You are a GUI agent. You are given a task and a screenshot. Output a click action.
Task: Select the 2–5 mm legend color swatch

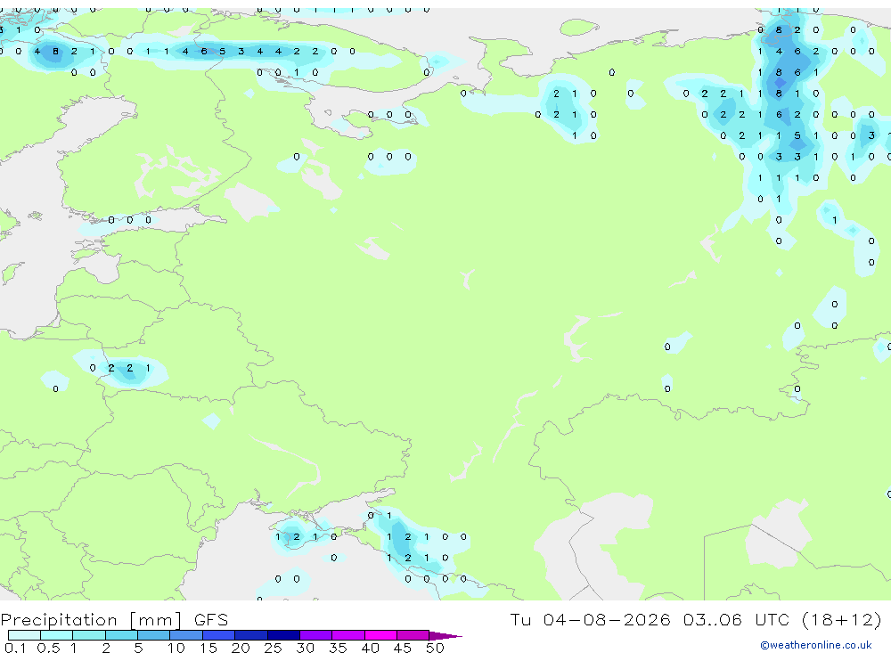[x=121, y=635]
